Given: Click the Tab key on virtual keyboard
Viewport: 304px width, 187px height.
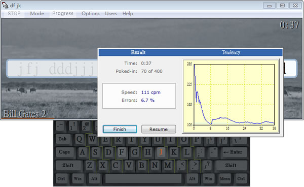Looking at the screenshot, I should point(63,139).
